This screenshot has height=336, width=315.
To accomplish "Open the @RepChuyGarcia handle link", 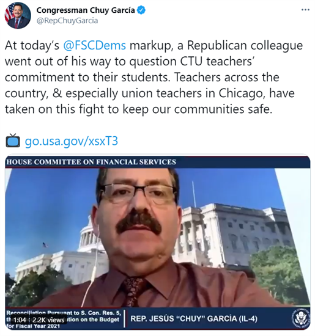I will [x=67, y=21].
